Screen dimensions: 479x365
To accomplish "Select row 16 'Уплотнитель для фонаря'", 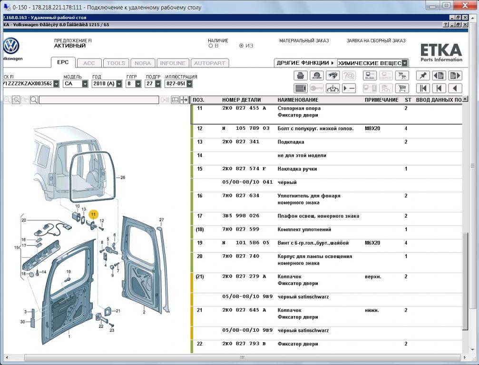I will (x=326, y=202).
